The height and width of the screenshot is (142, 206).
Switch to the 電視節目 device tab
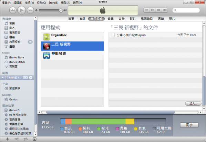[x=147, y=19]
